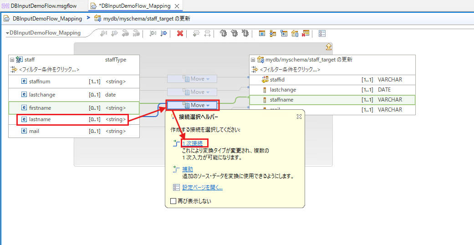Click the second gray curved-arrows toolbar icon
Viewport: 474px width, 245px height.
coord(234,33)
